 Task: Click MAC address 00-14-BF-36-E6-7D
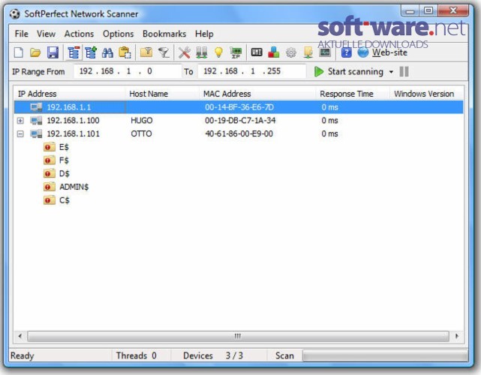(x=239, y=107)
